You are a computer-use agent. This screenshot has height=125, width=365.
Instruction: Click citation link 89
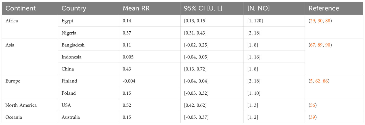(320, 45)
